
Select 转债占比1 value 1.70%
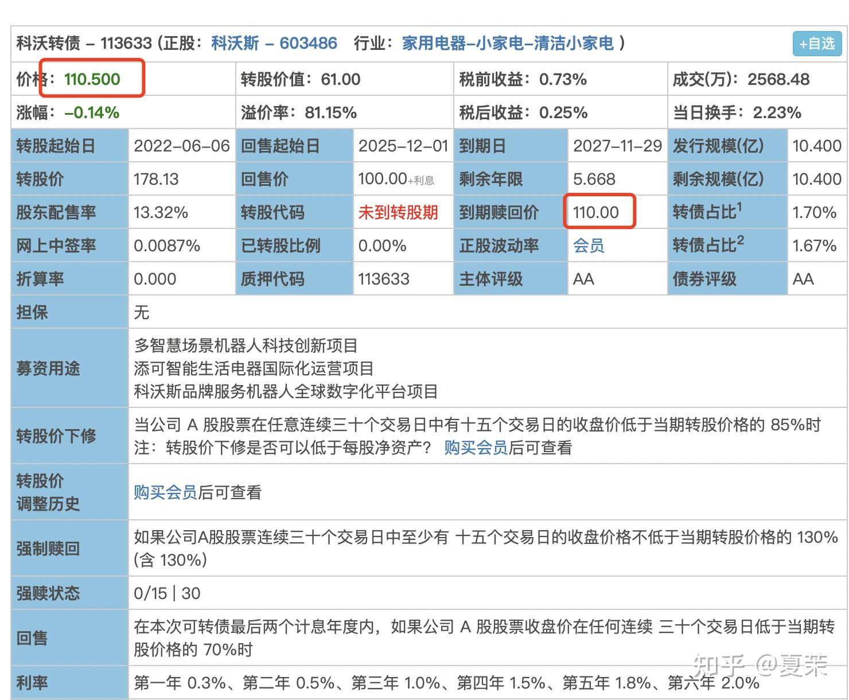pyautogui.click(x=815, y=212)
